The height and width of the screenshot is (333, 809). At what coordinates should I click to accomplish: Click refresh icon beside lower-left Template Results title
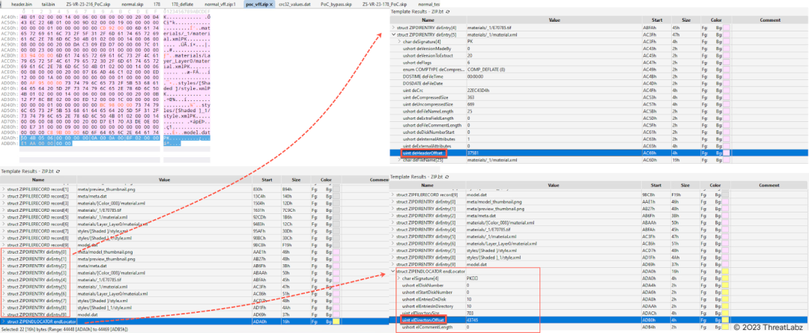point(59,171)
